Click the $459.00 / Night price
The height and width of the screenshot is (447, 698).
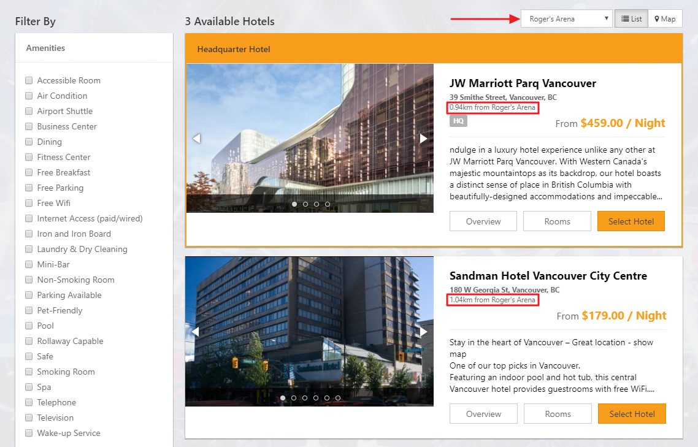coord(623,123)
